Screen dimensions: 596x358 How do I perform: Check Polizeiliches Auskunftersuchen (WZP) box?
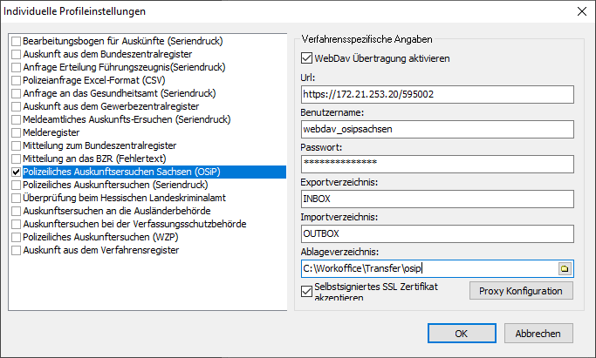[17, 237]
